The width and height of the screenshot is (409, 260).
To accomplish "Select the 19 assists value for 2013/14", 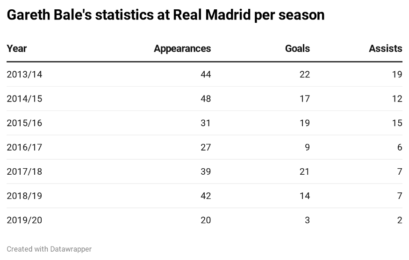I will pos(397,75).
